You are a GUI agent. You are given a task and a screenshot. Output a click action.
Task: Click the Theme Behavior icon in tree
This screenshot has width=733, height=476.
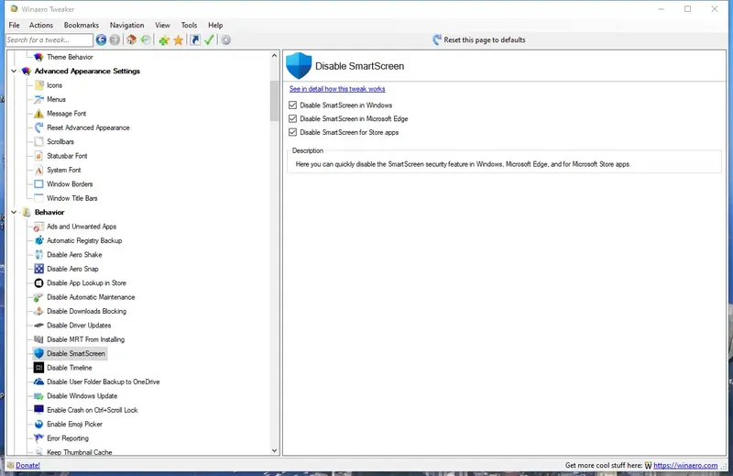point(38,57)
